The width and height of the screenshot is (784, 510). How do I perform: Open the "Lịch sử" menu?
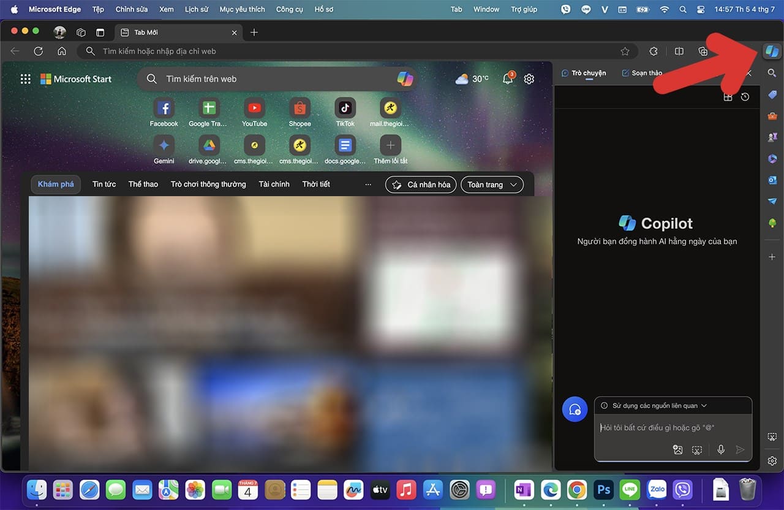(196, 9)
